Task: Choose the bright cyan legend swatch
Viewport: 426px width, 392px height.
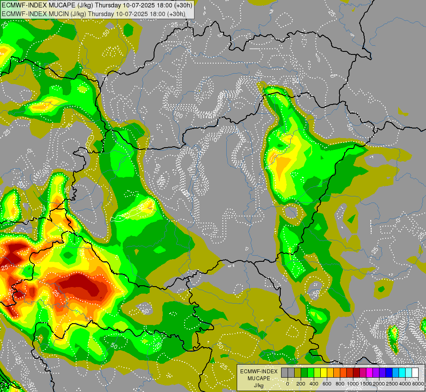Action: pyautogui.click(x=402, y=372)
